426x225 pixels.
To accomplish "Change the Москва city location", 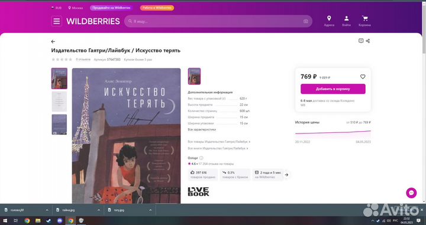I will (76, 8).
